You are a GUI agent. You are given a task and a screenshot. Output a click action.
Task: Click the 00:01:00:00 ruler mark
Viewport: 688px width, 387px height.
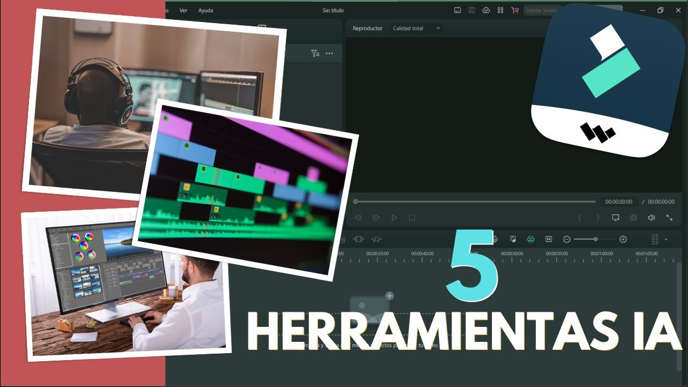point(601,254)
